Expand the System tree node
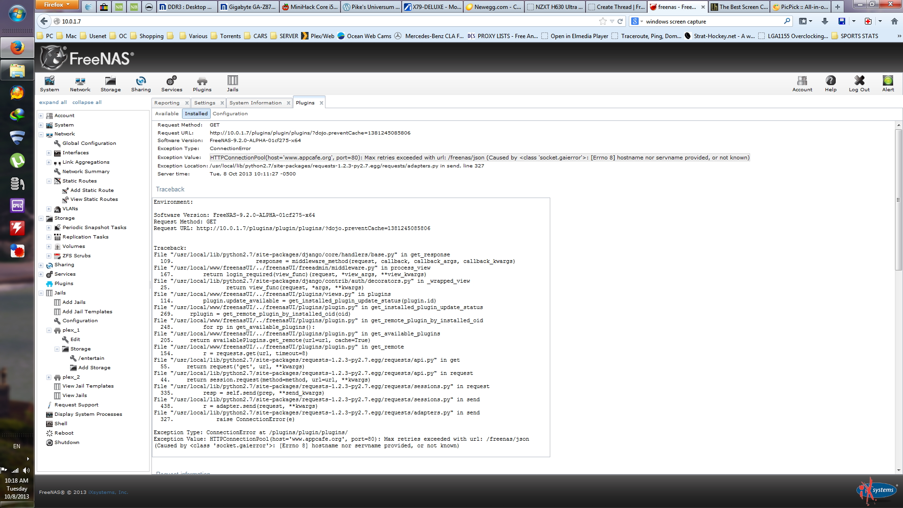Viewport: 903px width, 508px height. tap(41, 125)
